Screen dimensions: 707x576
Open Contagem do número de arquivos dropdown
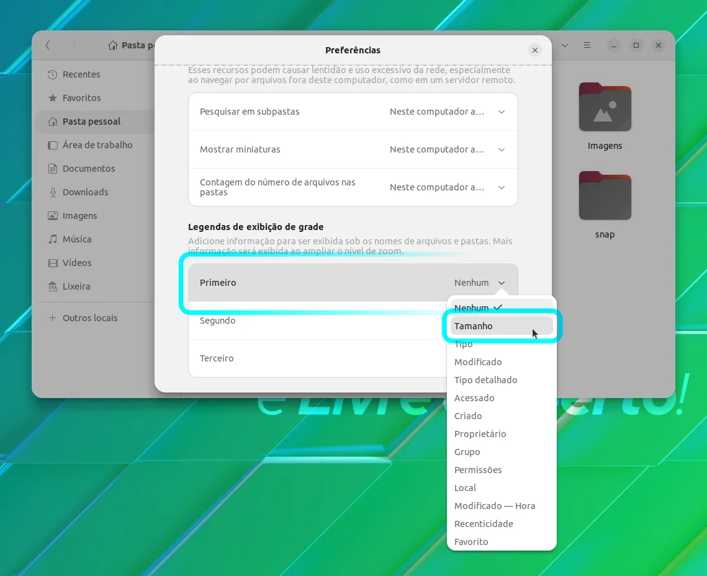coord(353,187)
